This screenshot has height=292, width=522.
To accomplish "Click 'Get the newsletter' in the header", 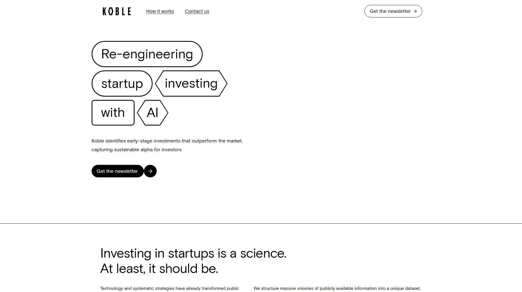I will pyautogui.click(x=393, y=11).
